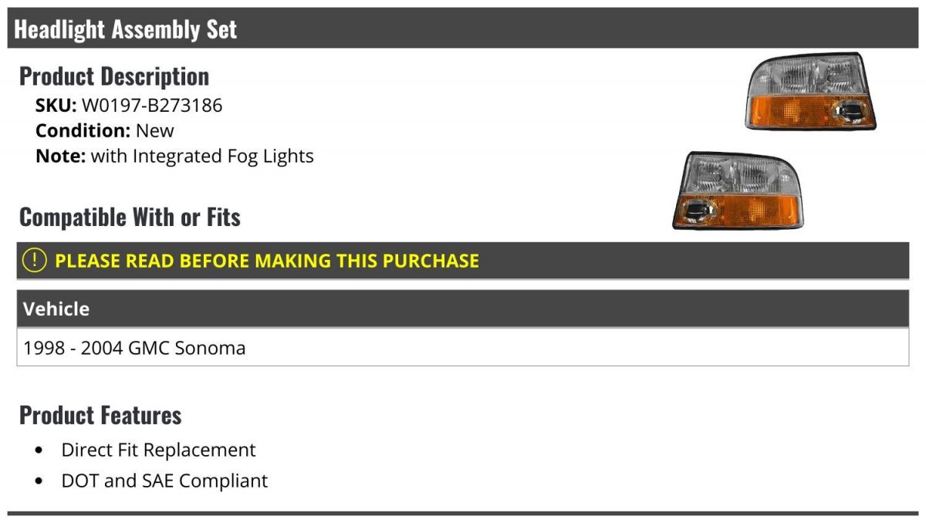Click the bullet beside Direct Fit Replacement

pyautogui.click(x=40, y=450)
